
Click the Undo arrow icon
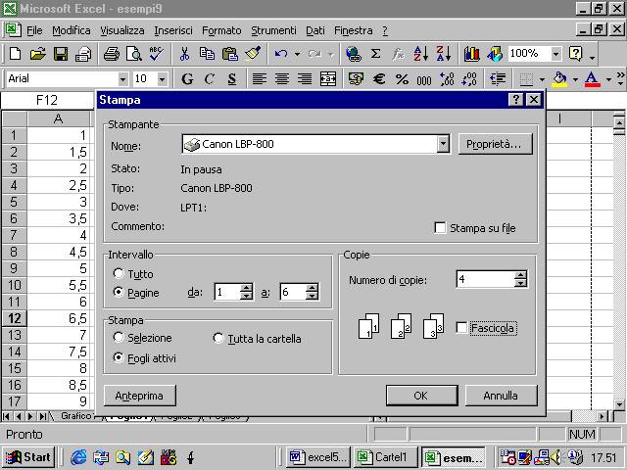[281, 54]
